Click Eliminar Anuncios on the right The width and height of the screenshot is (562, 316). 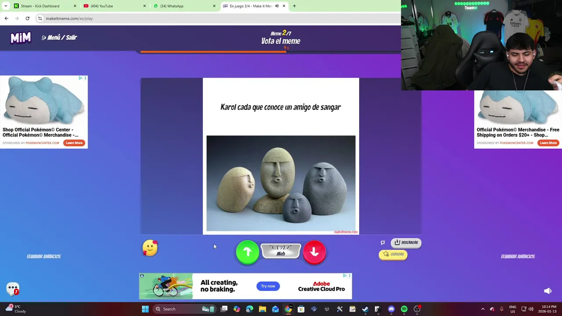[518, 256]
